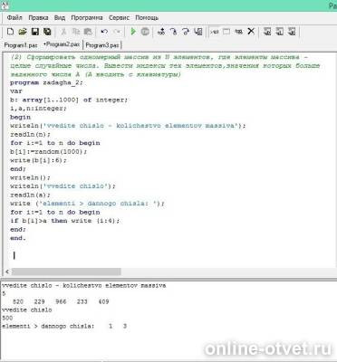Screen dimensions: 337x362
Task: Click the 'writeln('vvedite chislo');' code line
Action: click(x=63, y=186)
